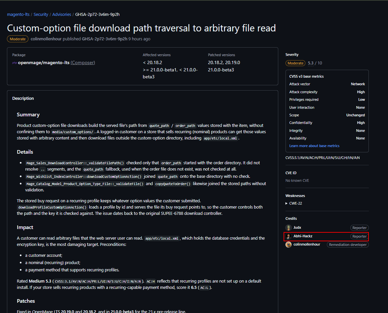Click the php package icon

point(15,63)
